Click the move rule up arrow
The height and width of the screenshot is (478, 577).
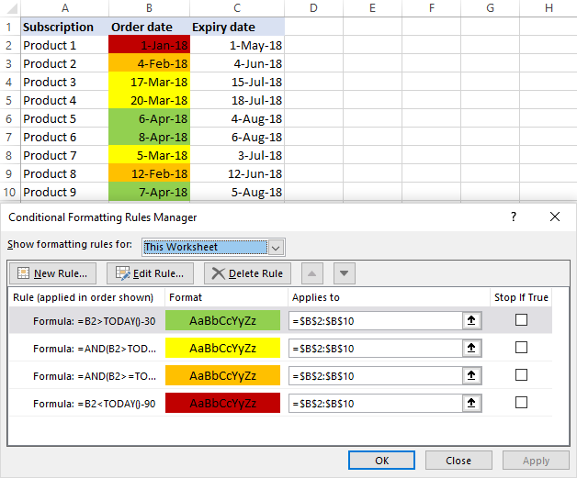(x=311, y=273)
